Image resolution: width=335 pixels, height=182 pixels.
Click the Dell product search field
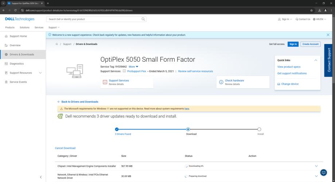pos(94,19)
